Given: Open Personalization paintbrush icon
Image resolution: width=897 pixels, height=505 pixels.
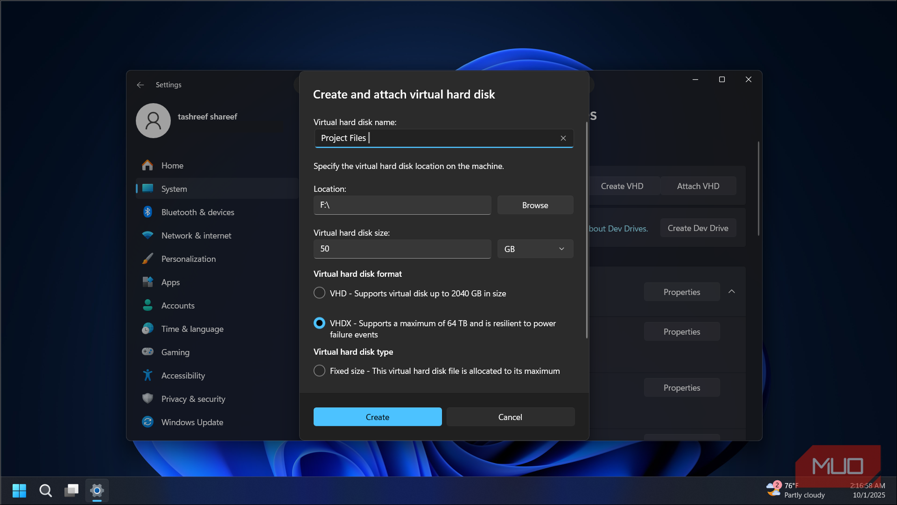Looking at the screenshot, I should point(147,259).
